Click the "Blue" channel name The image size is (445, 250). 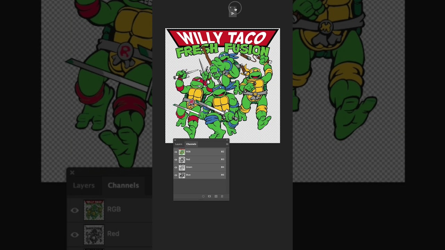188,175
